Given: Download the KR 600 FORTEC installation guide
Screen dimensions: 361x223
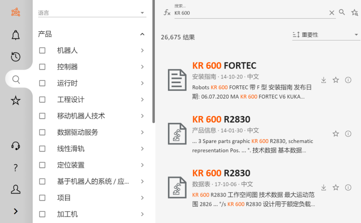Looking at the screenshot, I should [324, 80].
